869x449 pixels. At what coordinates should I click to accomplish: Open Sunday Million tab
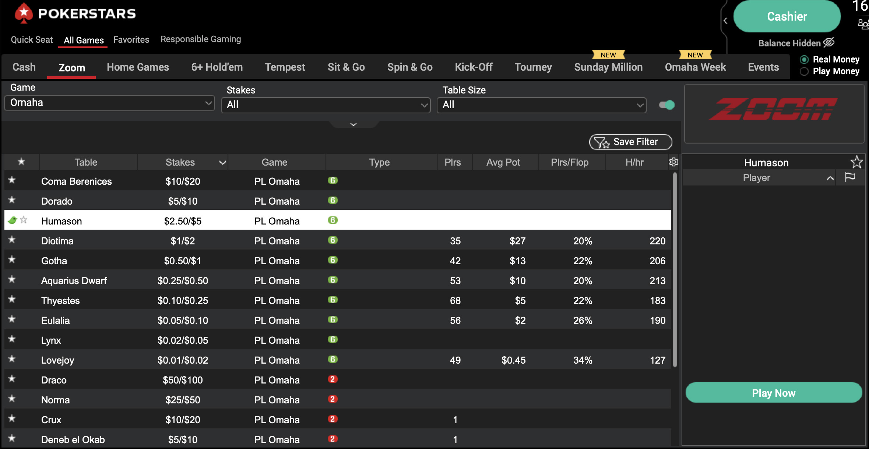[x=608, y=67]
